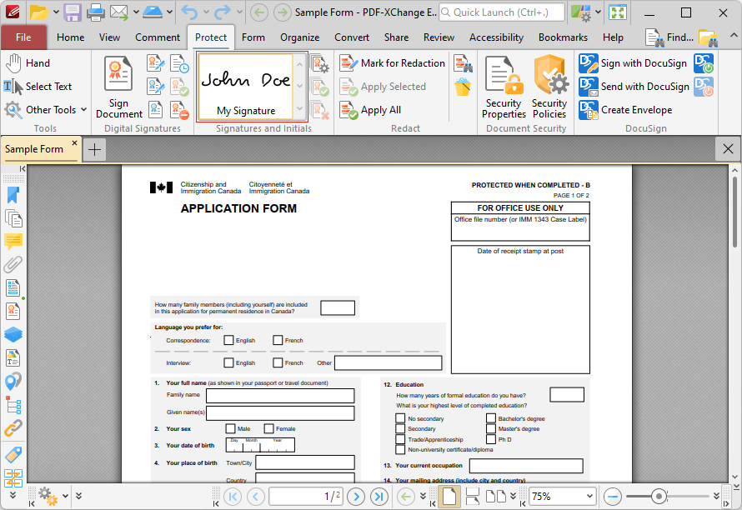Open the Sign Document tool
742x510 pixels.
[118, 87]
